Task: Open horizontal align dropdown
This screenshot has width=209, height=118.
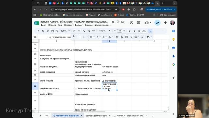Action: pyautogui.click(x=92, y=37)
